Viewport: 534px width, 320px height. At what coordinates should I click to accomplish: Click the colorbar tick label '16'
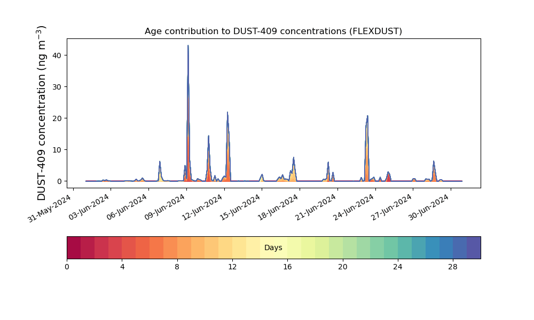(x=287, y=267)
